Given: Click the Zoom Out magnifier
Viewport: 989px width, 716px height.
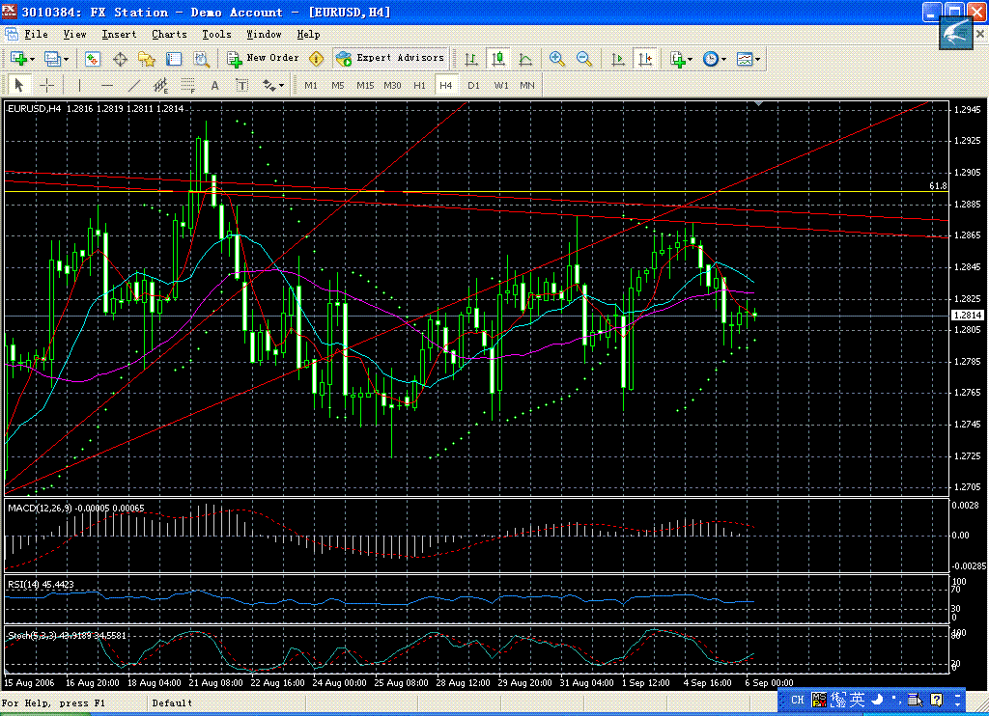Looking at the screenshot, I should click(x=584, y=59).
